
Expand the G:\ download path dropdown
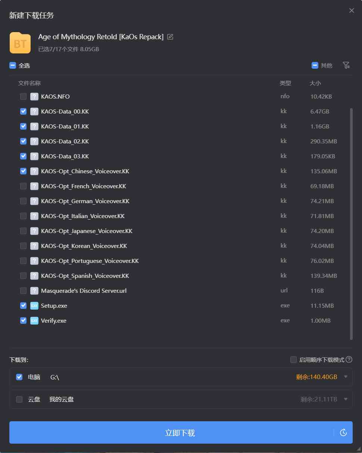click(x=346, y=377)
